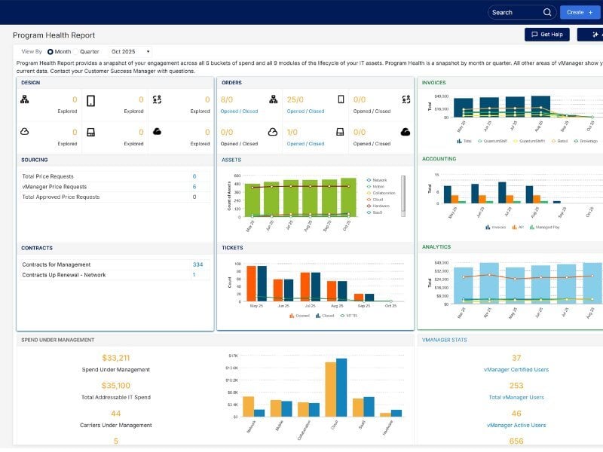Viewport: 603px width, 452px height.
Task: Toggle MTTR series in Tickets legend
Action: click(x=348, y=316)
